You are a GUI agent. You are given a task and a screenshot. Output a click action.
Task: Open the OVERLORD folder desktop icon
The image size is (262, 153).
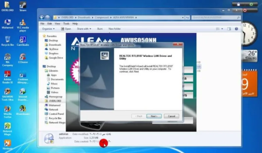[x=8, y=6]
